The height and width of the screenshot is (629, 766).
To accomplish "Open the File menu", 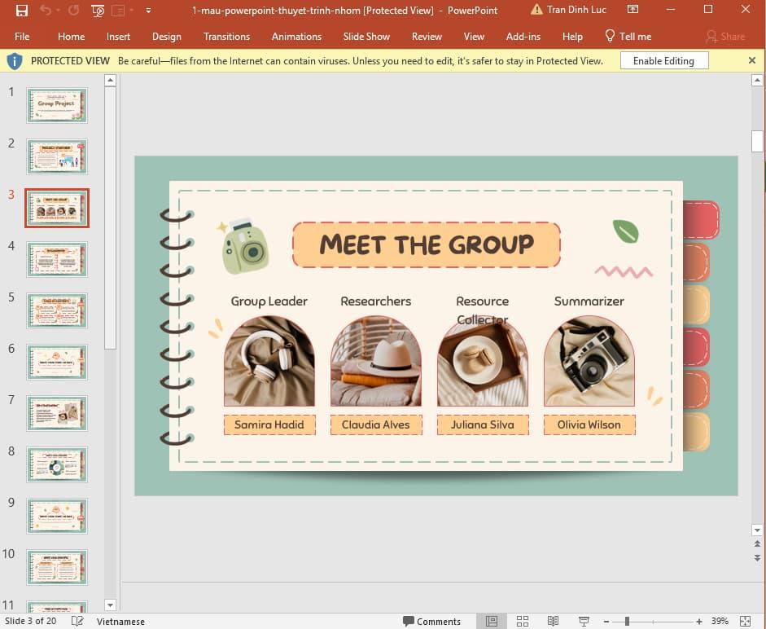I will pyautogui.click(x=22, y=37).
